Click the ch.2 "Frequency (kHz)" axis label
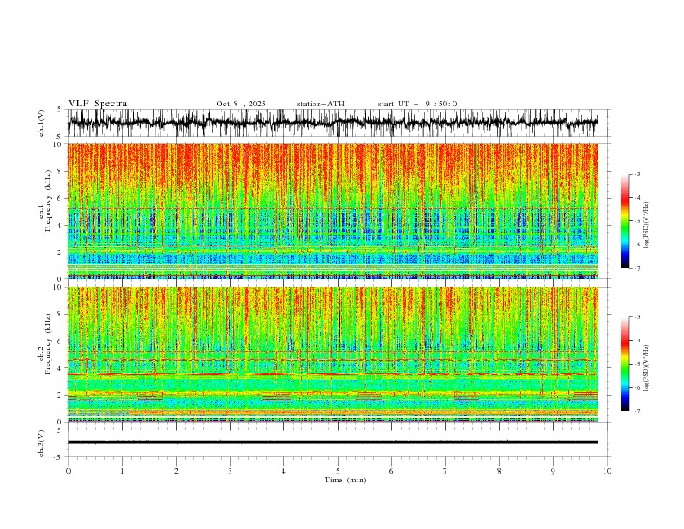Viewport: 684px width, 529px height. click(x=48, y=344)
